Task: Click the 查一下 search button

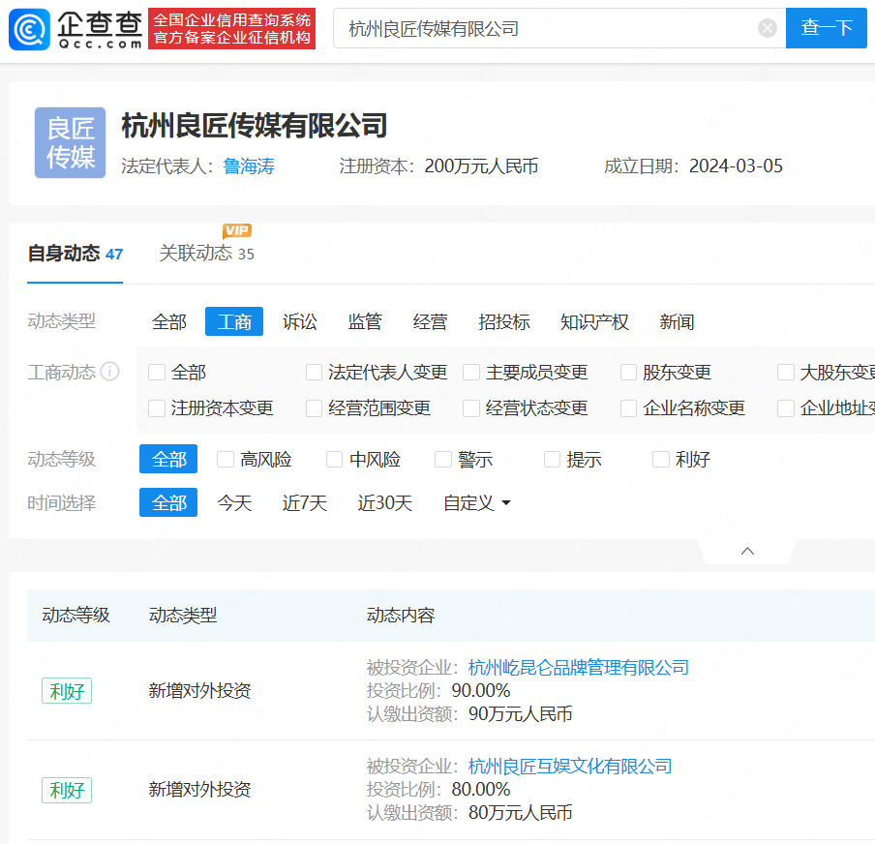Action: [x=826, y=28]
